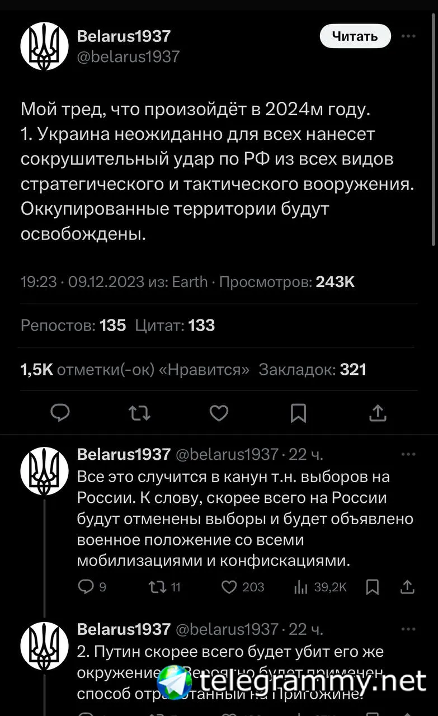Repost the first reply showing 11 reposts
Viewport: 438px width, 716px height.
pos(164,587)
